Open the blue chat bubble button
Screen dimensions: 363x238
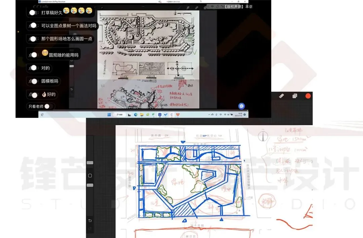point(241,106)
